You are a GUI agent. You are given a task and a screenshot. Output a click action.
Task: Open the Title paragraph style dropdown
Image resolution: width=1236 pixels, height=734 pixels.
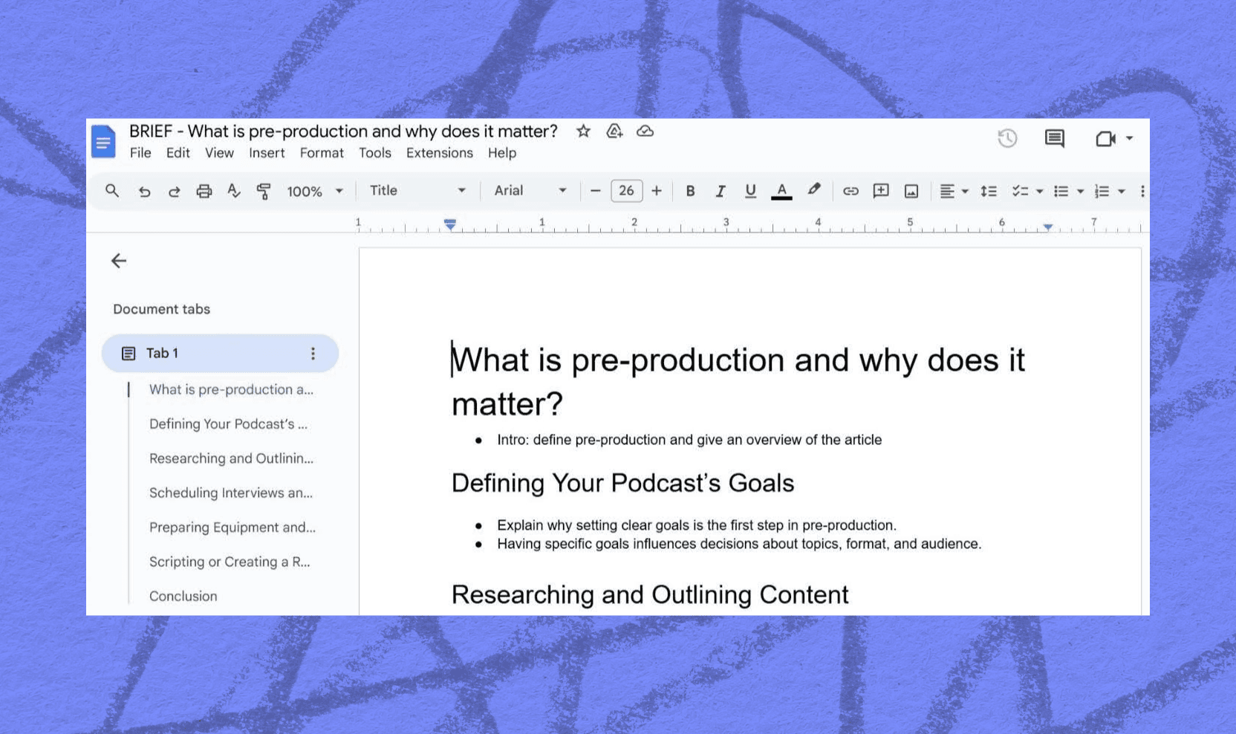(417, 191)
